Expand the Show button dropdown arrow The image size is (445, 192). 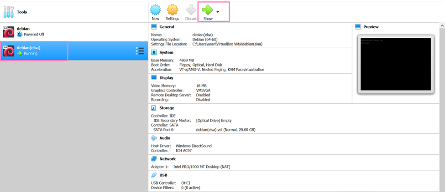(x=218, y=12)
